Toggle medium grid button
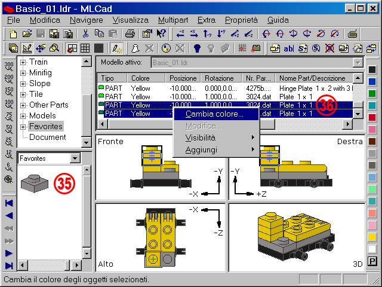382x287 pixels. pyautogui.click(x=85, y=48)
